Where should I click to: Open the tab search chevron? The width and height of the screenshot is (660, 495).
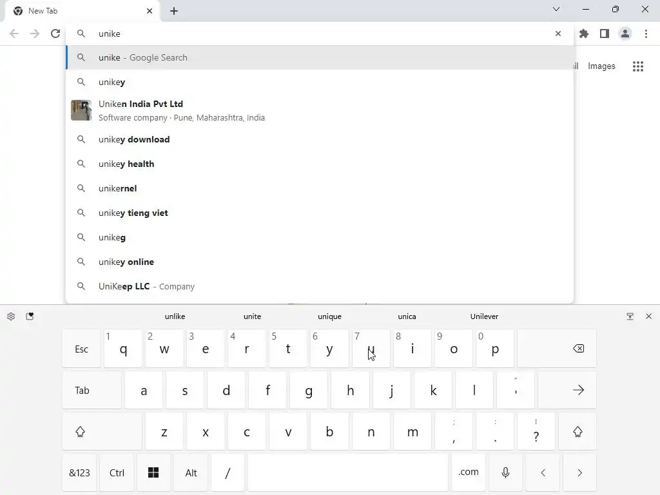pos(556,9)
